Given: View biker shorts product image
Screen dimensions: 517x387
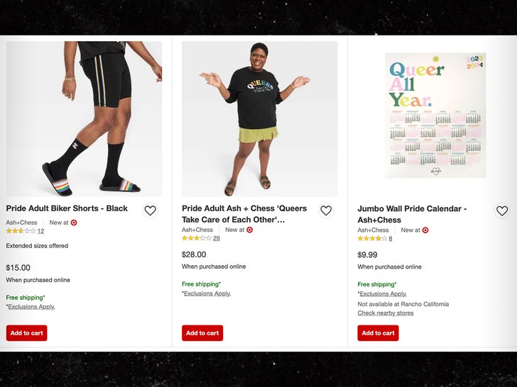Looking at the screenshot, I should coord(84,118).
